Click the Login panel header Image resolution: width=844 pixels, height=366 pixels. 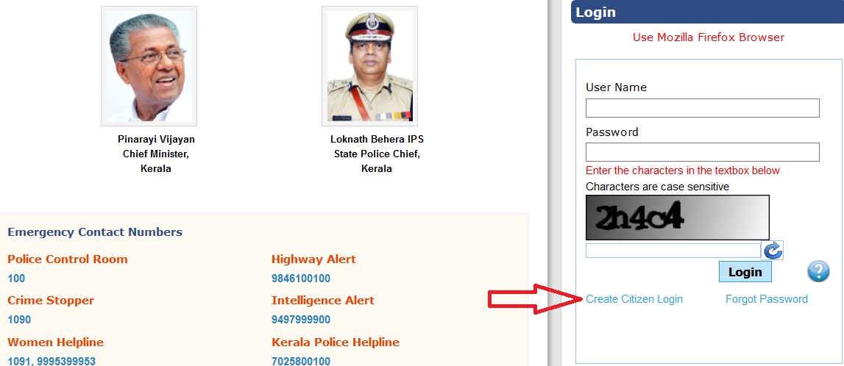tap(707, 12)
